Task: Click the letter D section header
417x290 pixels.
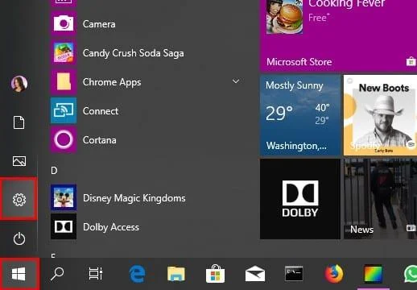Action: pyautogui.click(x=54, y=171)
